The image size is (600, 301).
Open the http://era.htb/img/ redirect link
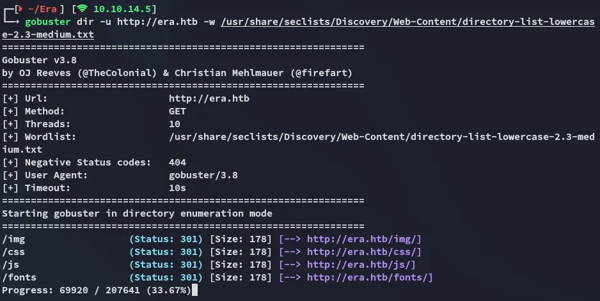tap(364, 239)
